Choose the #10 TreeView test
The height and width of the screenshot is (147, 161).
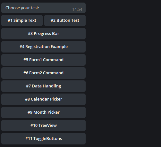pos(43,126)
